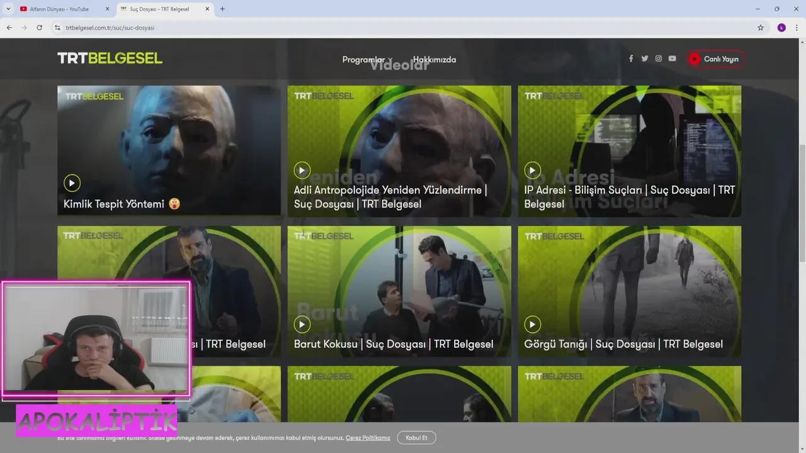Play the Kimlik Tespit Yöntemi video
Viewport: 806px width, 453px height.
click(72, 183)
